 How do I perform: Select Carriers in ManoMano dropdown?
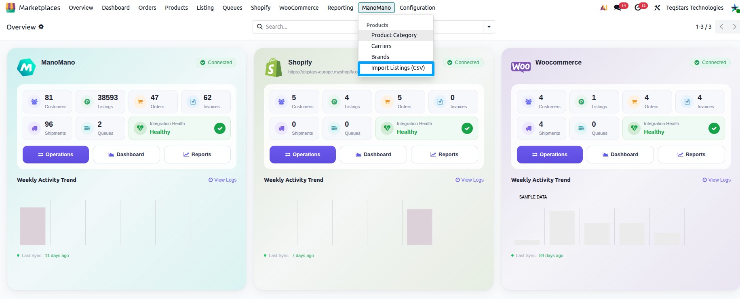click(x=396, y=46)
